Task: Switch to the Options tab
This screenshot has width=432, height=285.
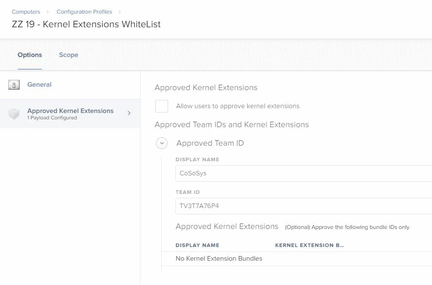Action: click(x=30, y=55)
